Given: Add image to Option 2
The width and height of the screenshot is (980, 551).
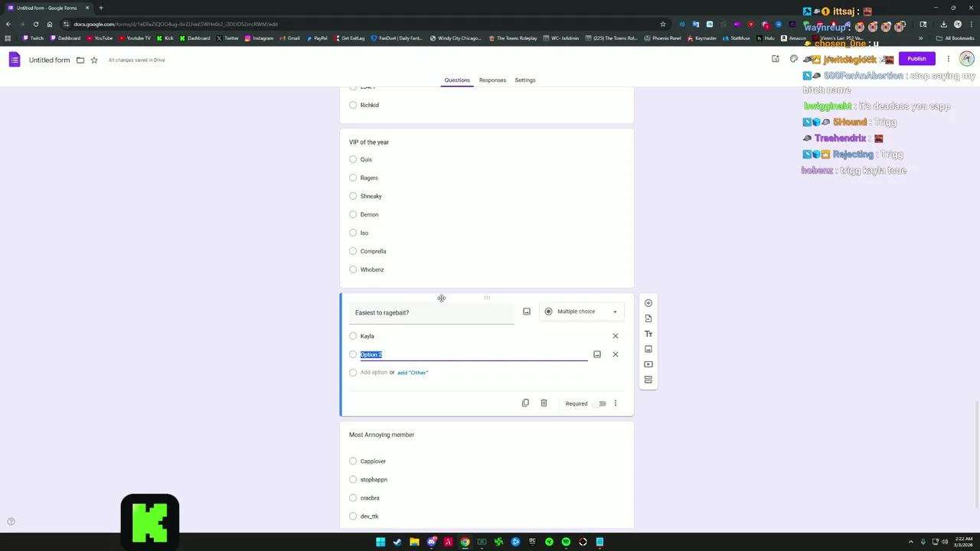Looking at the screenshot, I should tap(597, 354).
